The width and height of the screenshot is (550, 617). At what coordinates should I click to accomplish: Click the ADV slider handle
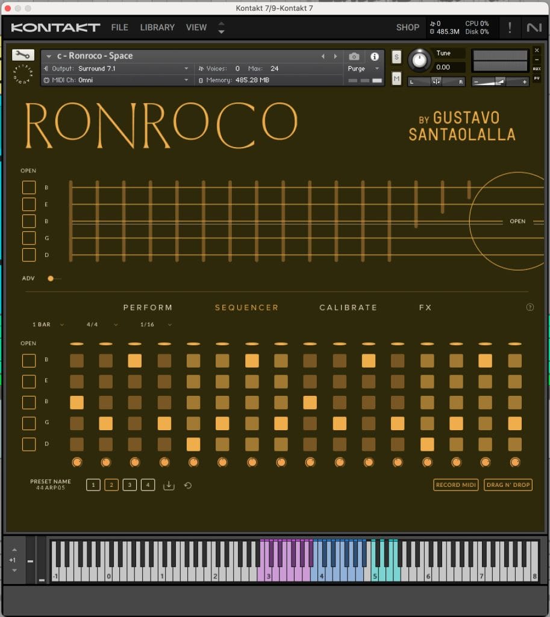pos(51,278)
